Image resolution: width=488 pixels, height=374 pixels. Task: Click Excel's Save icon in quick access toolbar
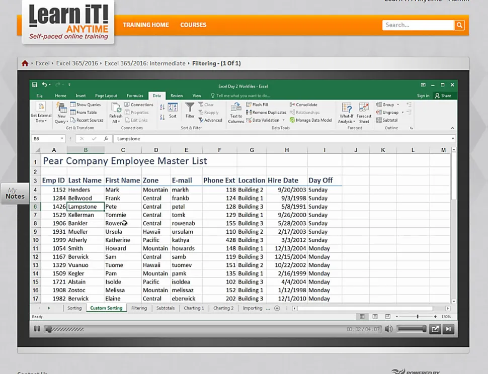pyautogui.click(x=35, y=84)
